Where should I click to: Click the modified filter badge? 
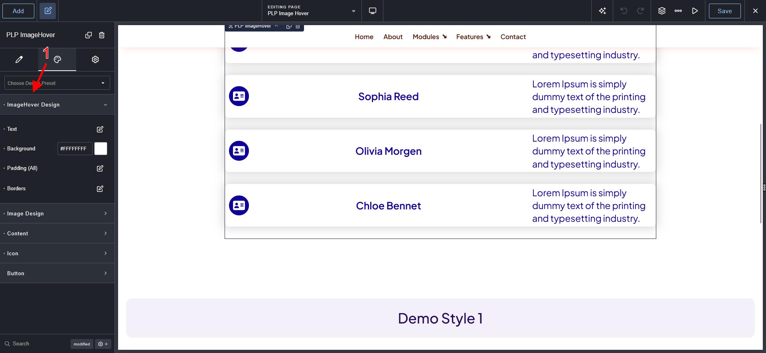click(82, 344)
